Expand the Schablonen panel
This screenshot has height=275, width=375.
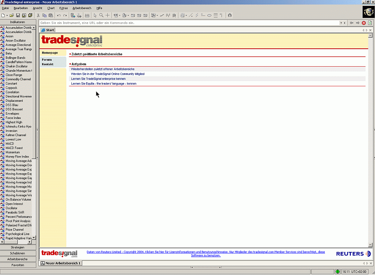(18, 253)
